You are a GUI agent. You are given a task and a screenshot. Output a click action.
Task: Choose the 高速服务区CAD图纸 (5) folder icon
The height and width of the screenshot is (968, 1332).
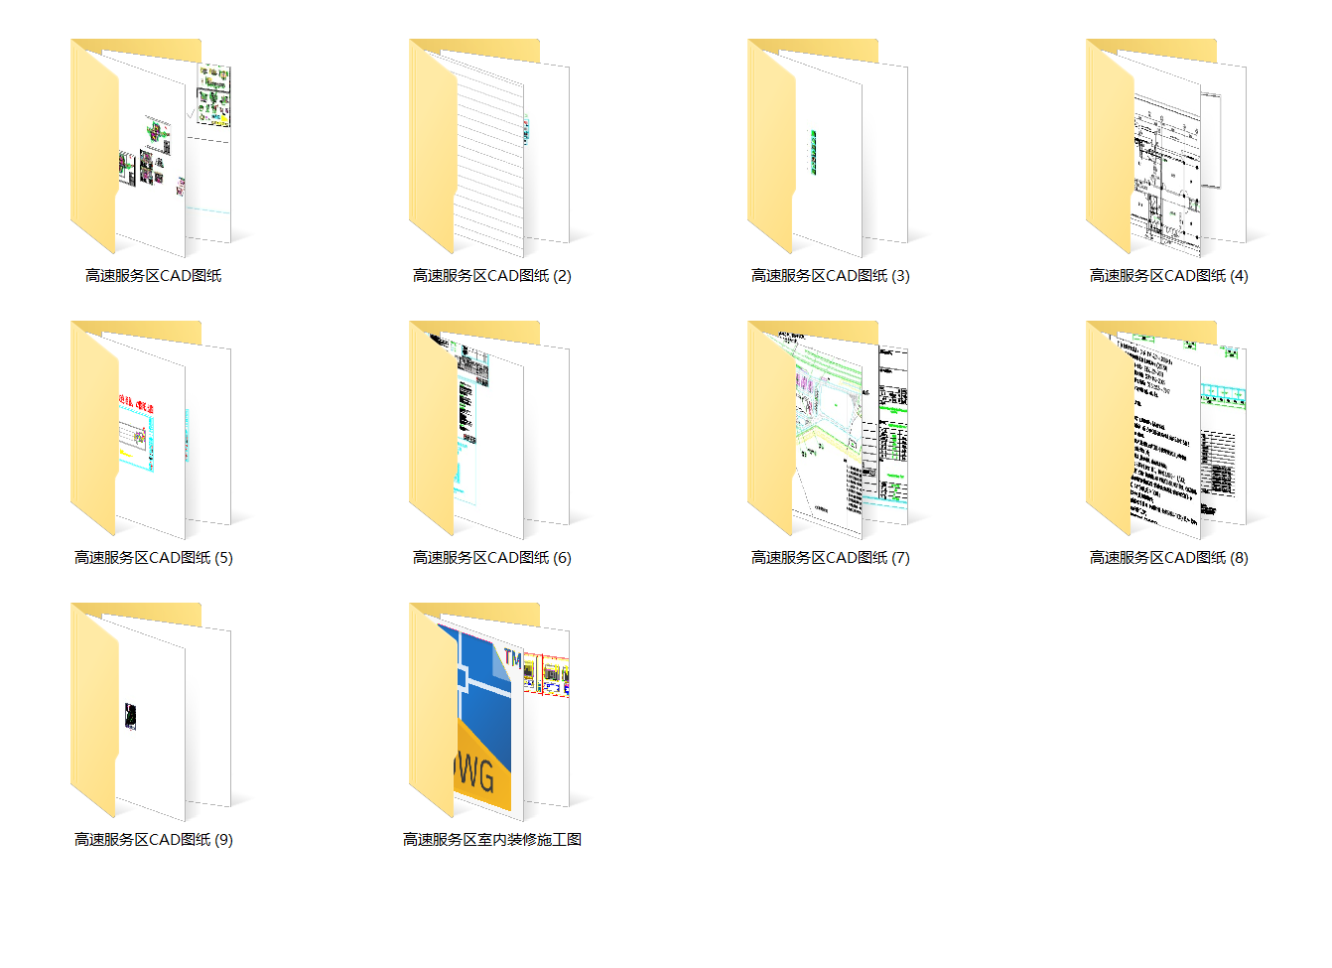(x=151, y=430)
